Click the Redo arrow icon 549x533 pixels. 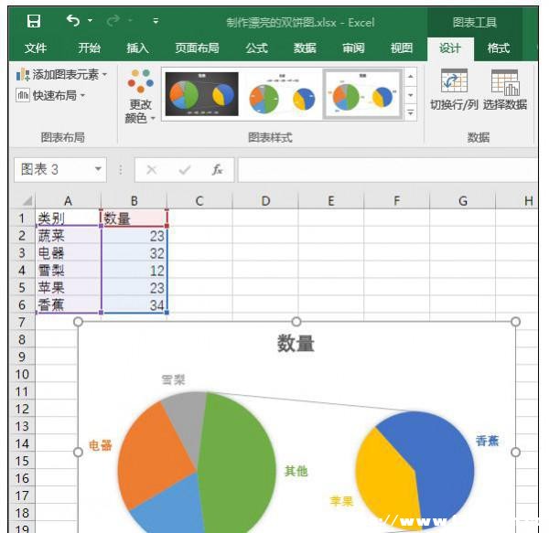(113, 21)
